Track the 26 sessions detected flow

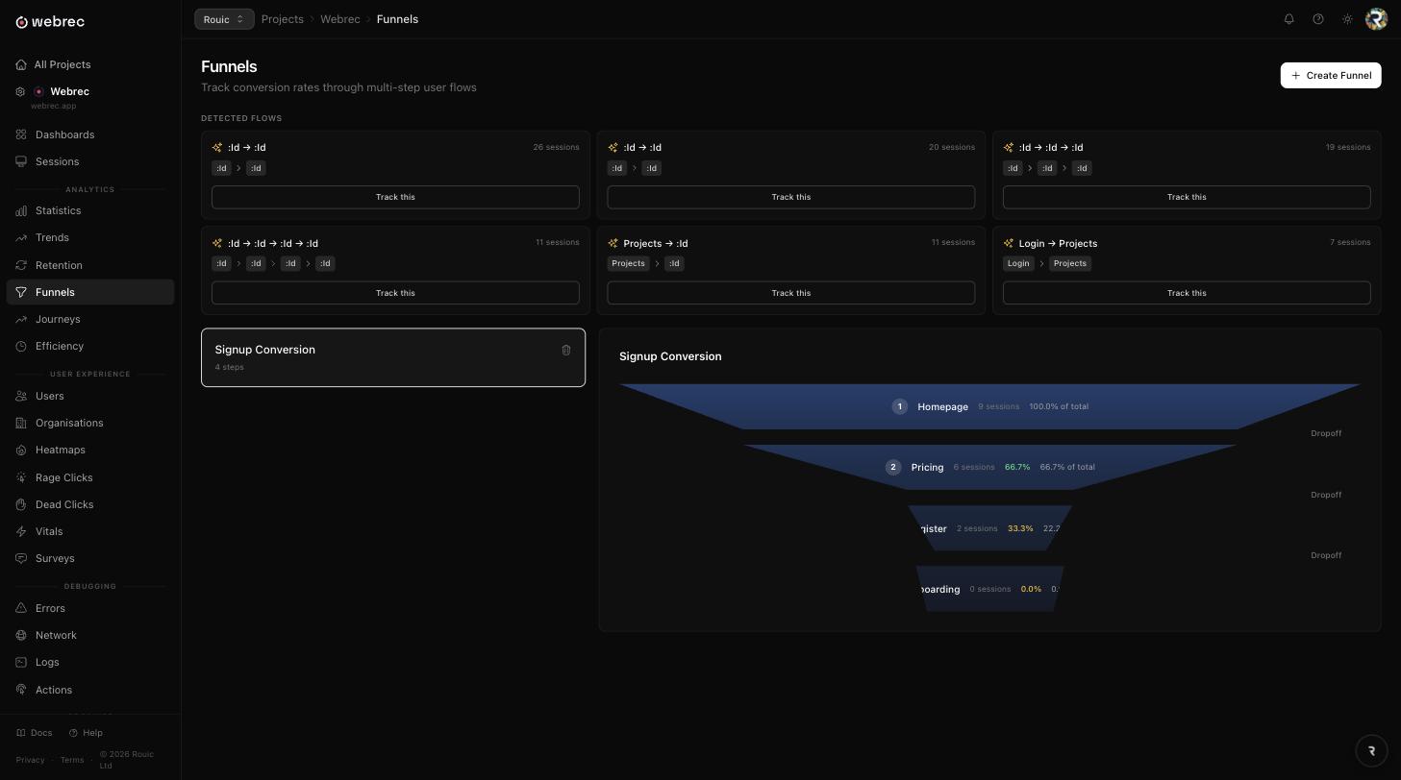(395, 197)
